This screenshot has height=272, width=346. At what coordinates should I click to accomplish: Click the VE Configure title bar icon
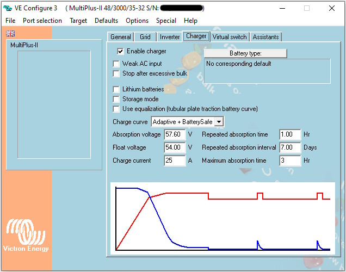8,8
